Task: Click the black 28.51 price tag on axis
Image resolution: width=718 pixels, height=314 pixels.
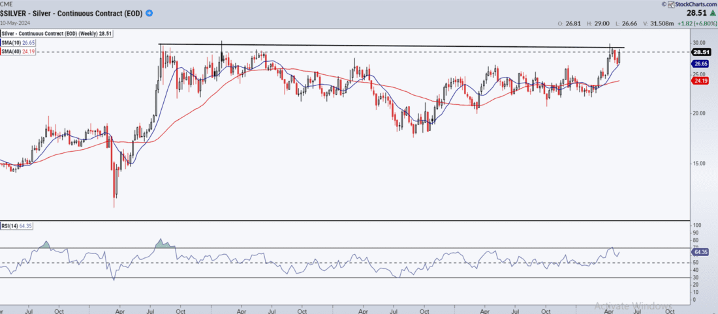Action: pos(700,52)
